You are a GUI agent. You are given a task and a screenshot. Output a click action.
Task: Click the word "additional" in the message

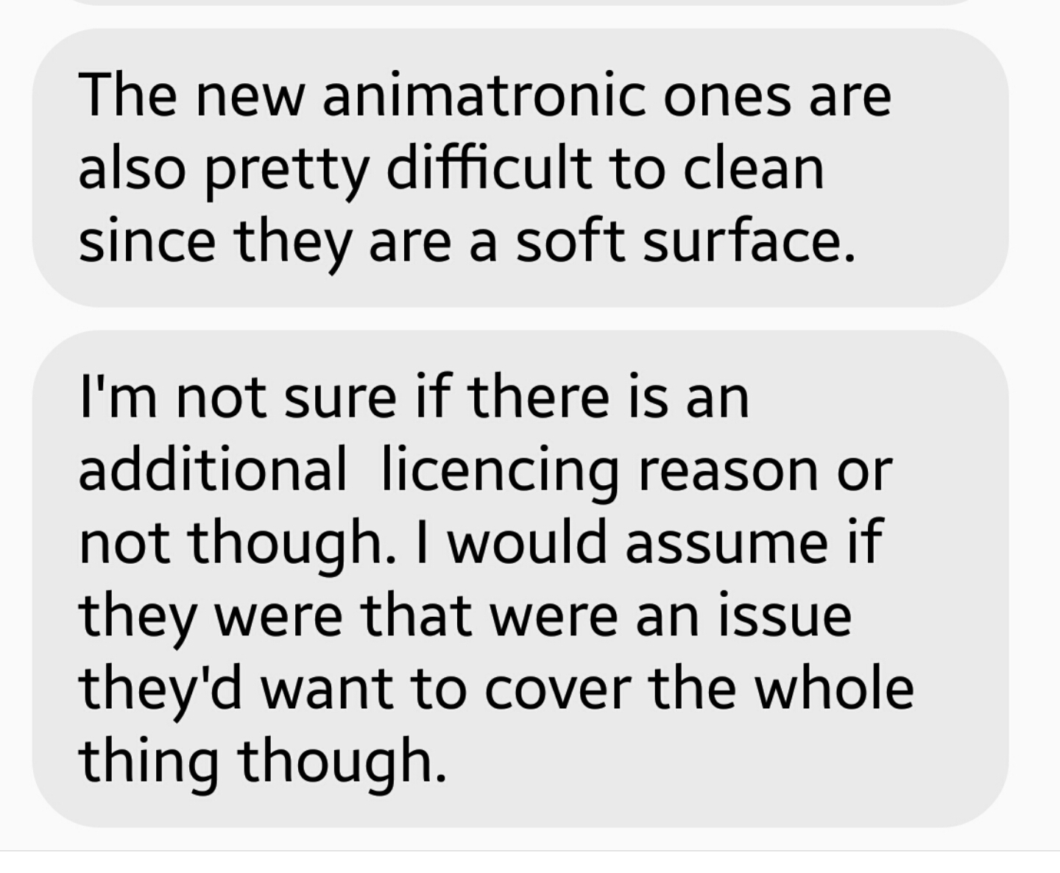212,470
